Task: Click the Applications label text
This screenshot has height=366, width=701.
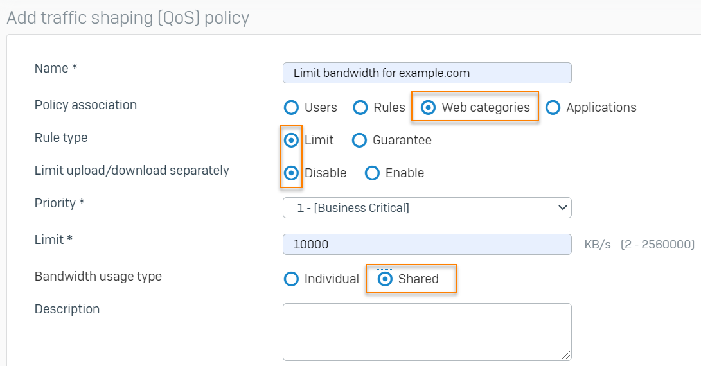Action: click(601, 107)
